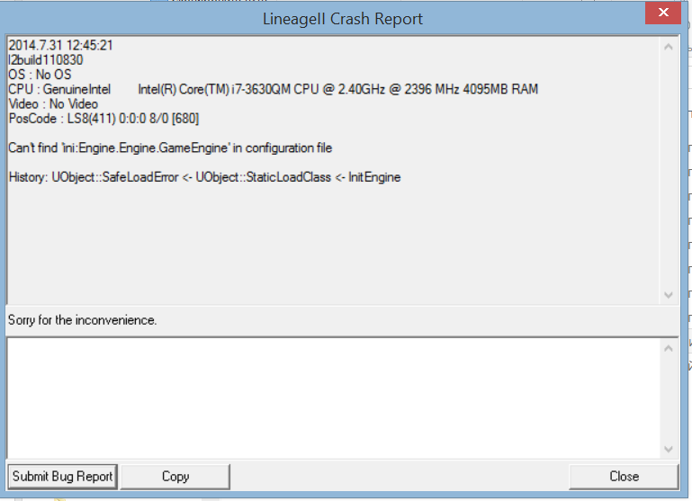The image size is (692, 501).
Task: Click the PosCode LS8(411) line
Action: tap(103, 118)
